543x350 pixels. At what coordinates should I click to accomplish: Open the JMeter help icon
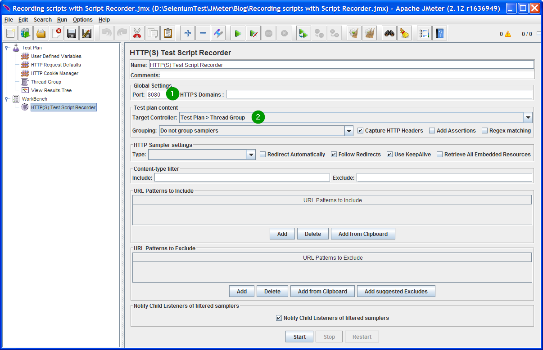pyautogui.click(x=439, y=33)
